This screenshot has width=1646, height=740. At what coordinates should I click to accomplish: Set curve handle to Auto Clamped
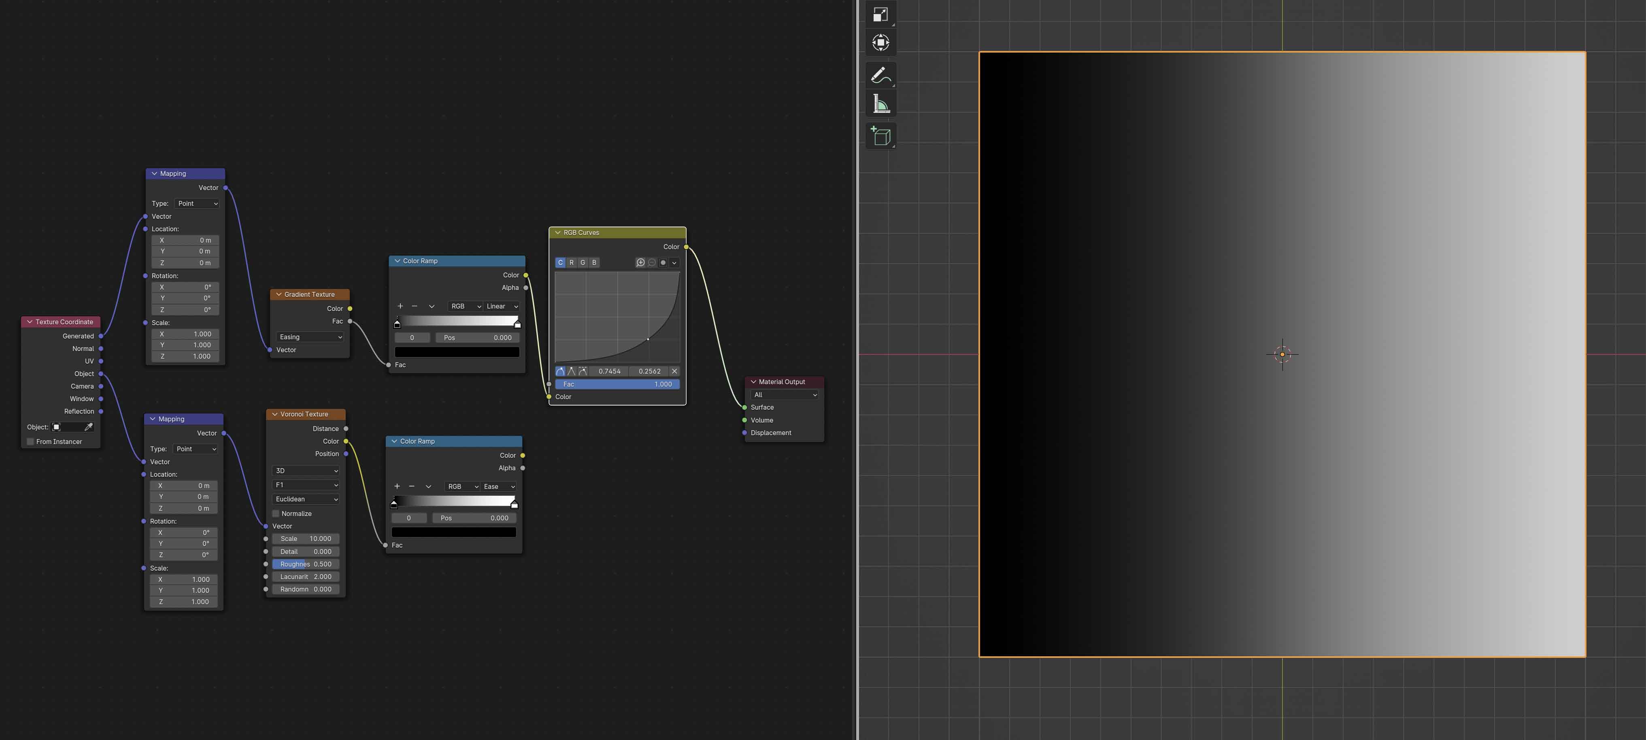pyautogui.click(x=583, y=371)
